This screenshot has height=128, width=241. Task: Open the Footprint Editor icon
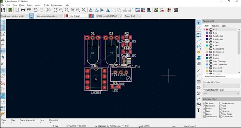click(138, 10)
